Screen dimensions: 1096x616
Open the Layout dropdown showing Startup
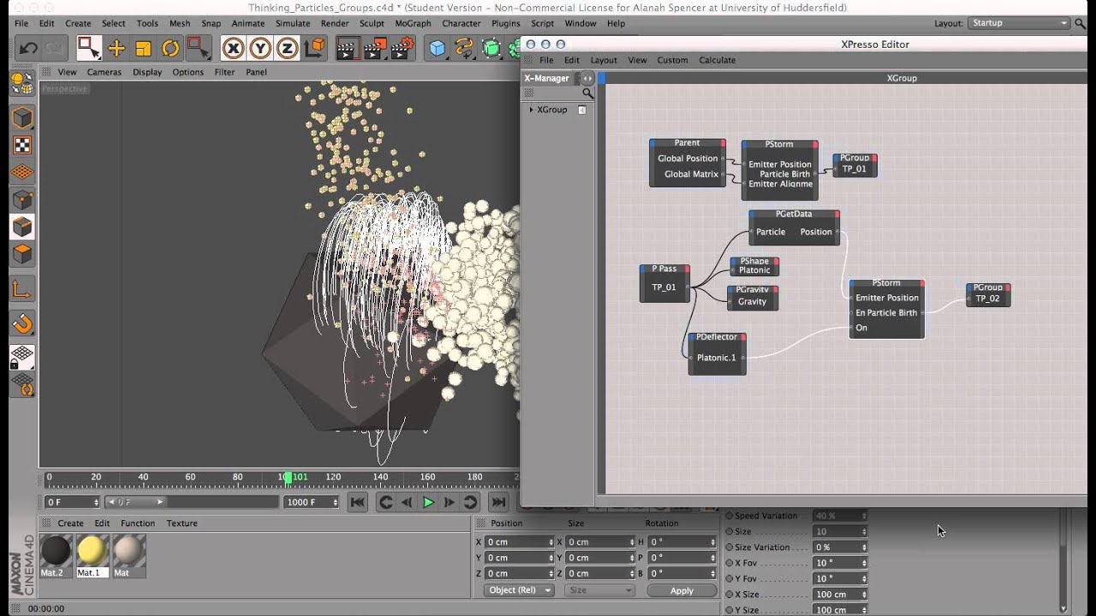tap(1020, 23)
